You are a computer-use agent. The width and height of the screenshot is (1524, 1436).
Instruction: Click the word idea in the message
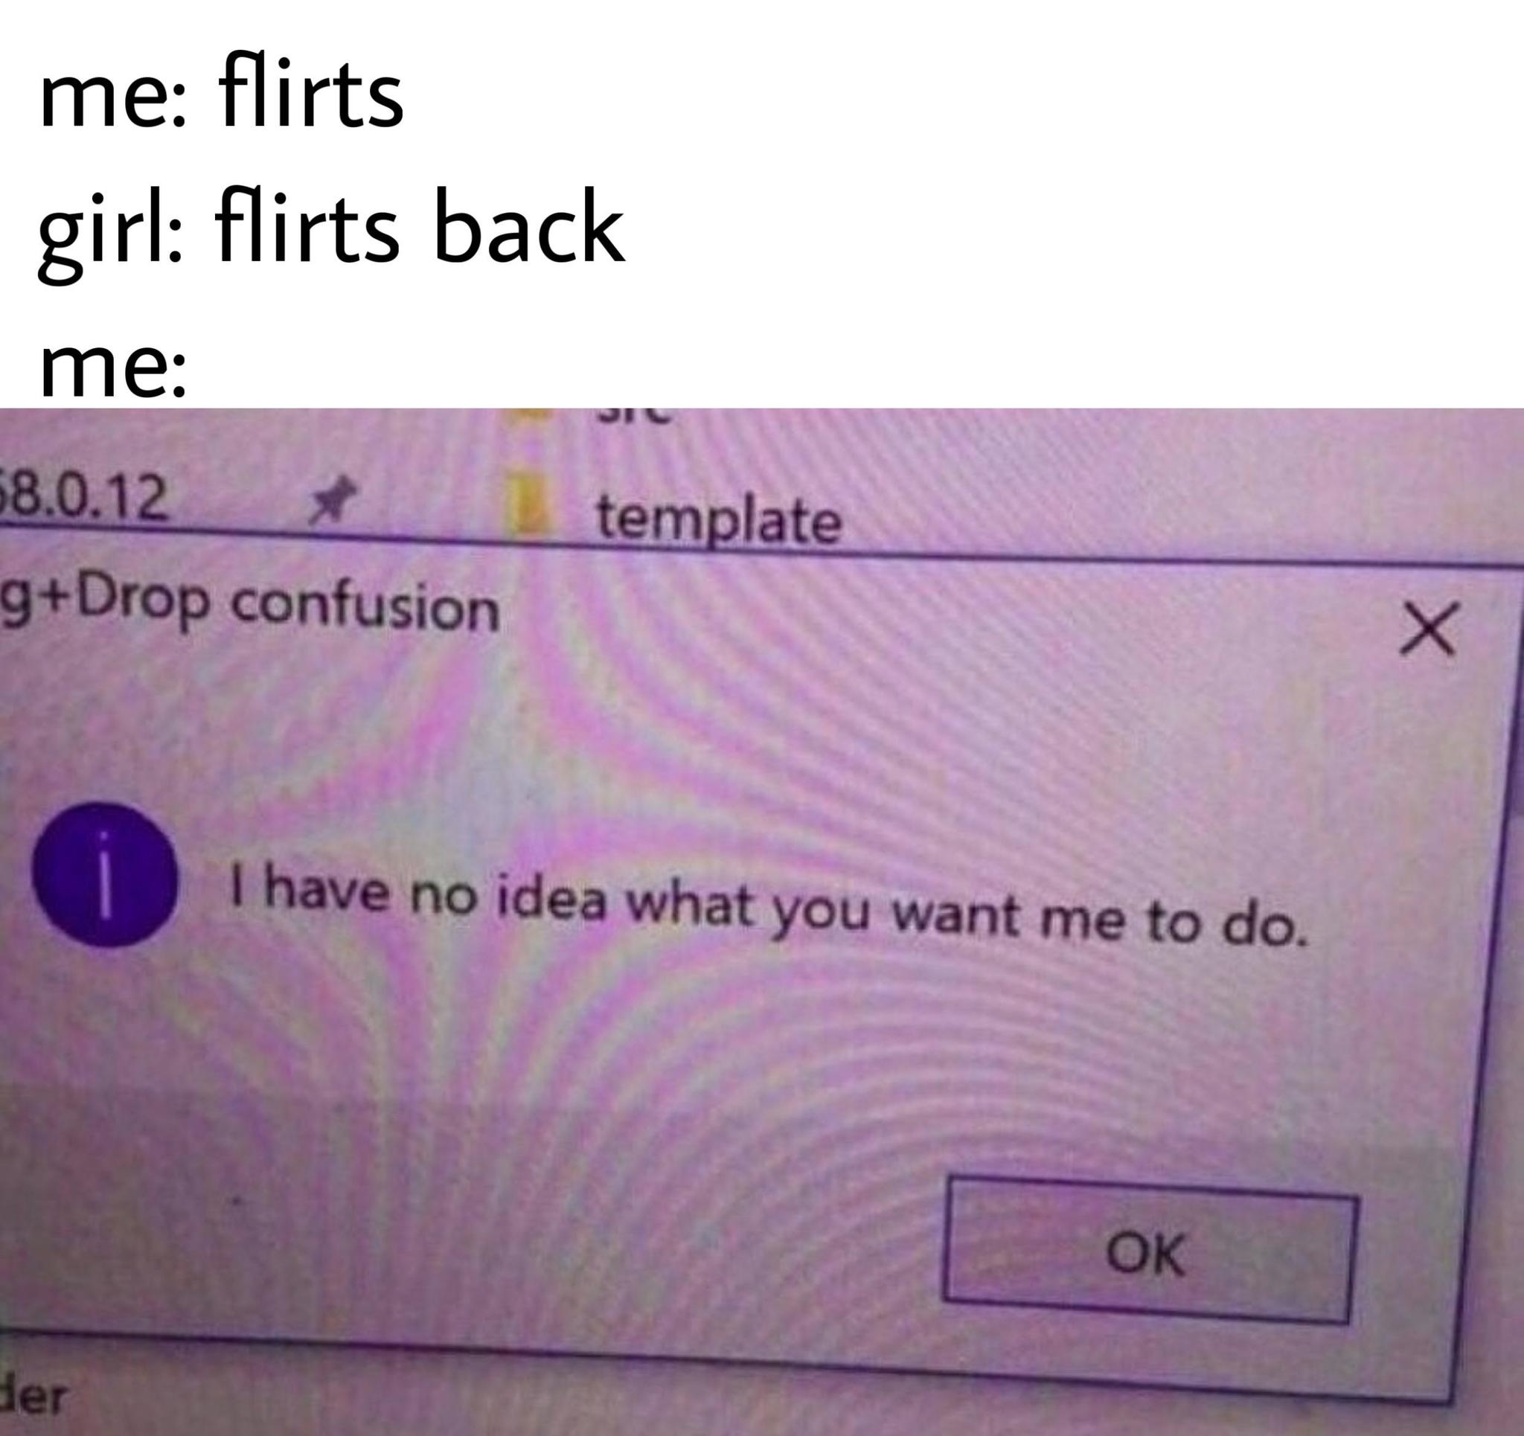[552, 897]
